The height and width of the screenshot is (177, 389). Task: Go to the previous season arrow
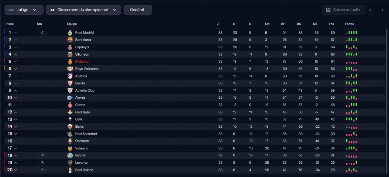click(370, 10)
